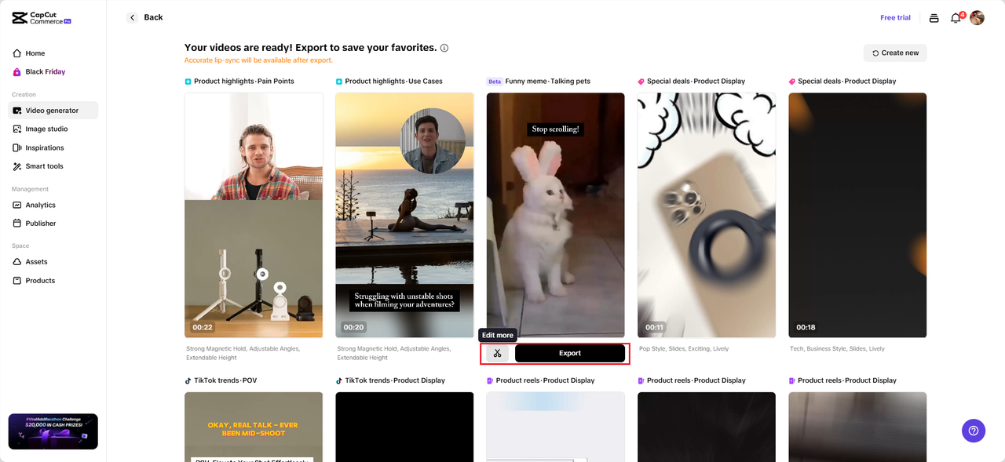
Task: Click the scissors Edit more icon
Action: click(x=497, y=354)
